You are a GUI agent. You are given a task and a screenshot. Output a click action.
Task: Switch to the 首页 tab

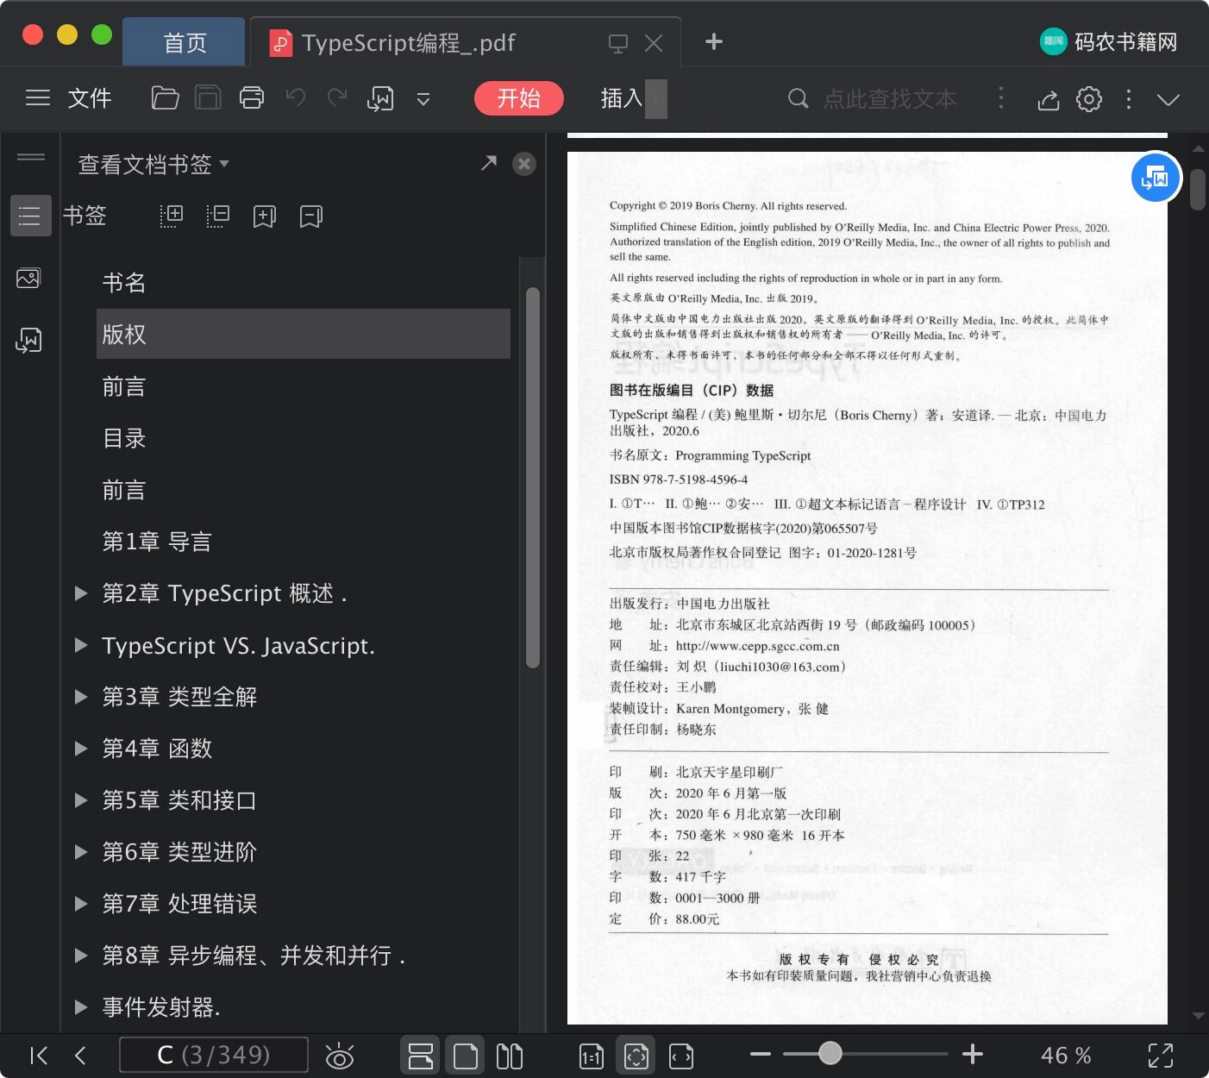pos(185,42)
